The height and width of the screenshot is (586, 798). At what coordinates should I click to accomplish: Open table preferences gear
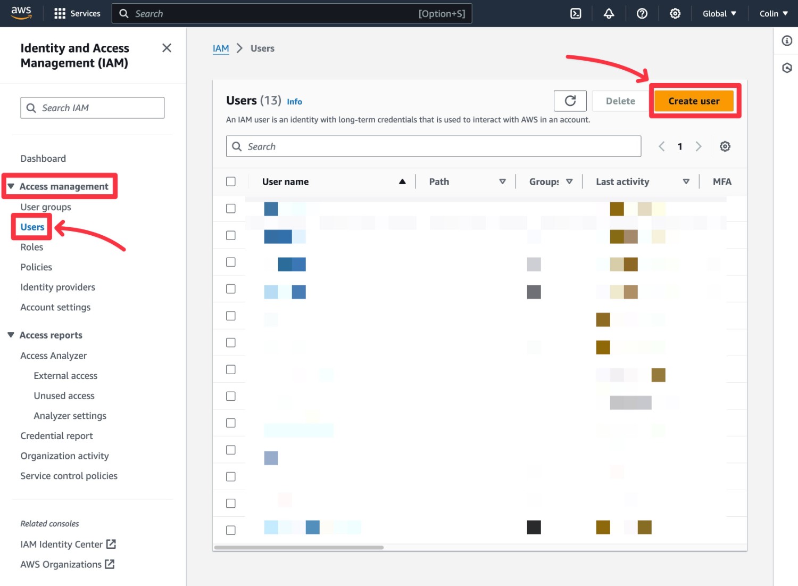[725, 146]
